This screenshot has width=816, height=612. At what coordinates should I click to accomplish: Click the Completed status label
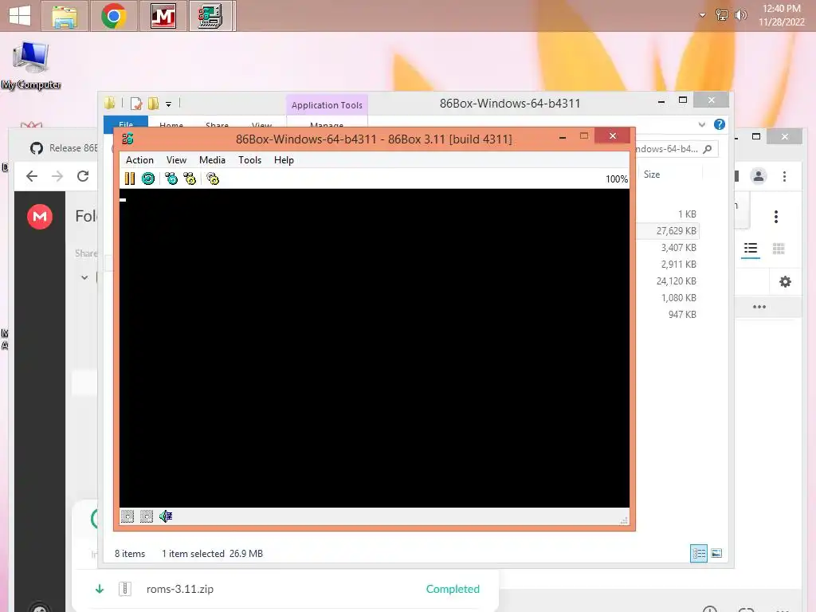pos(453,589)
